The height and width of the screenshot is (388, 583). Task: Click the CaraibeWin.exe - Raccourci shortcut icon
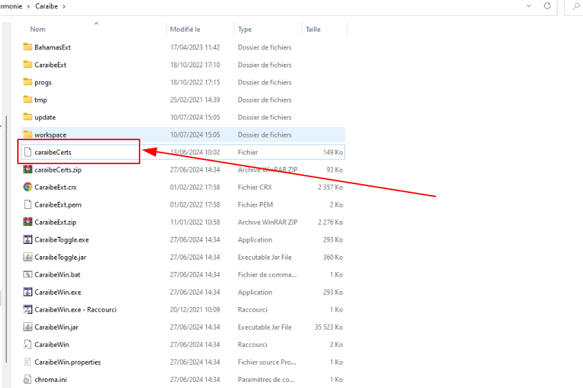point(27,309)
